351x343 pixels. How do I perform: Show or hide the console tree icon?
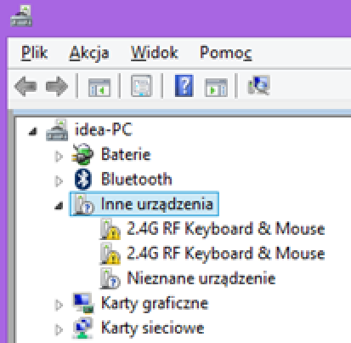click(x=99, y=88)
